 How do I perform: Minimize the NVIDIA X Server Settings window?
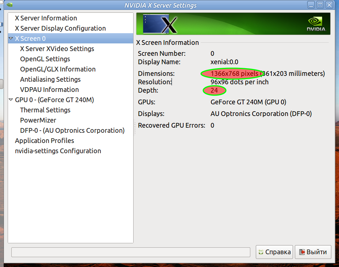pyautogui.click(x=311, y=5)
